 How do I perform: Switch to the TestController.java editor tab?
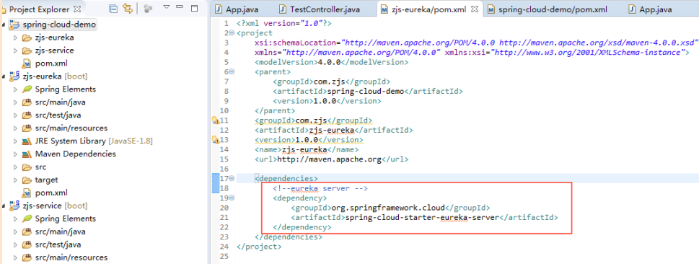[320, 9]
